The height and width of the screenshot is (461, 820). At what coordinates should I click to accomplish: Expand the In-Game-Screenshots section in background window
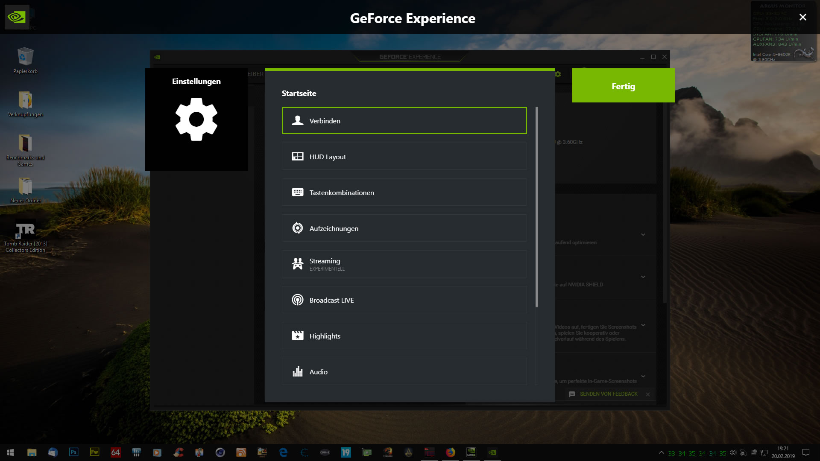(643, 376)
